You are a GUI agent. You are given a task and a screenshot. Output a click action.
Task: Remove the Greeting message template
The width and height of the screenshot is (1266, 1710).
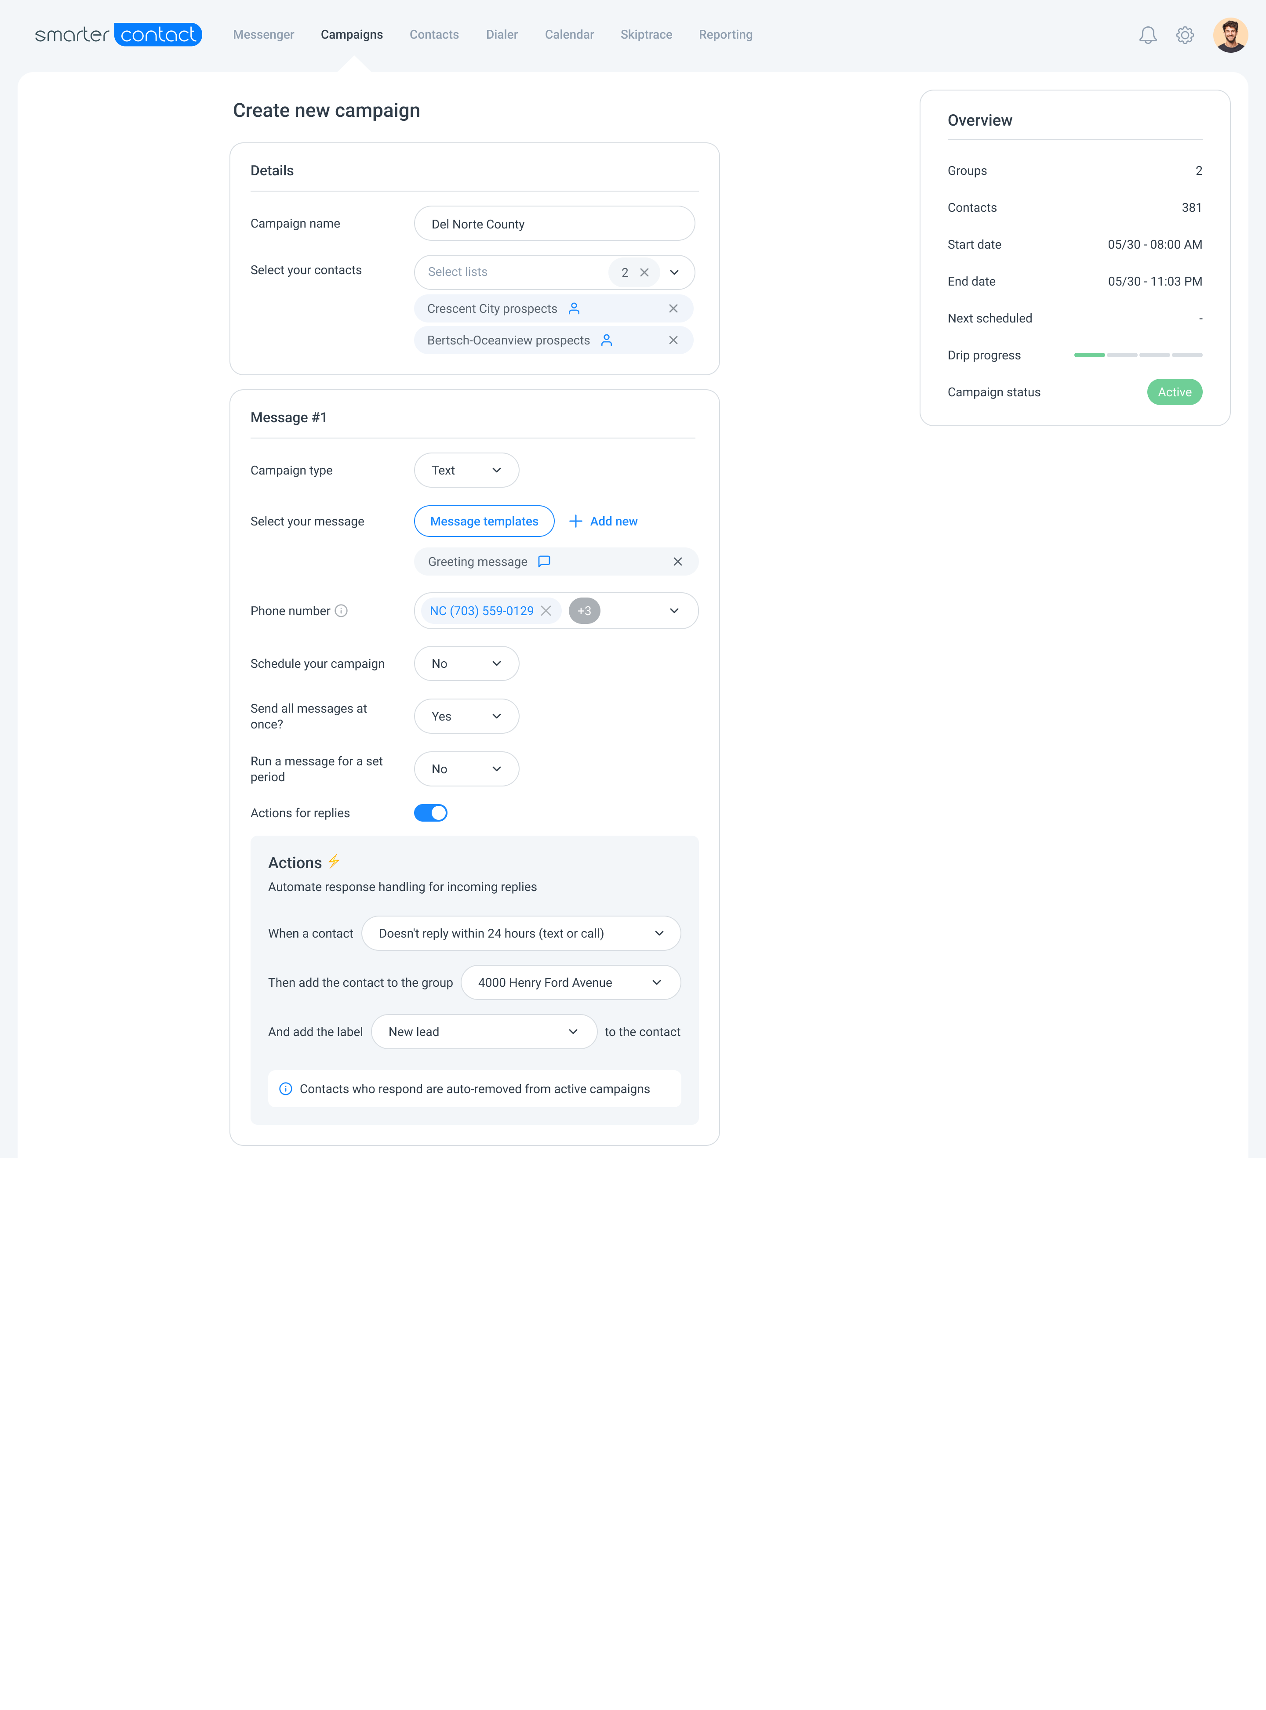point(677,562)
